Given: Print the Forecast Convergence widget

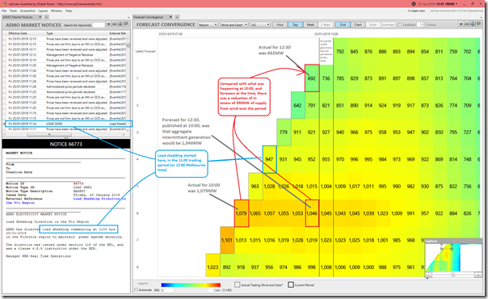Looking at the screenshot, I should pyautogui.click(x=473, y=24).
